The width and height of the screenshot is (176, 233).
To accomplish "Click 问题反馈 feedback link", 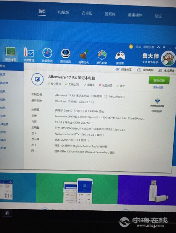I will tap(149, 47).
